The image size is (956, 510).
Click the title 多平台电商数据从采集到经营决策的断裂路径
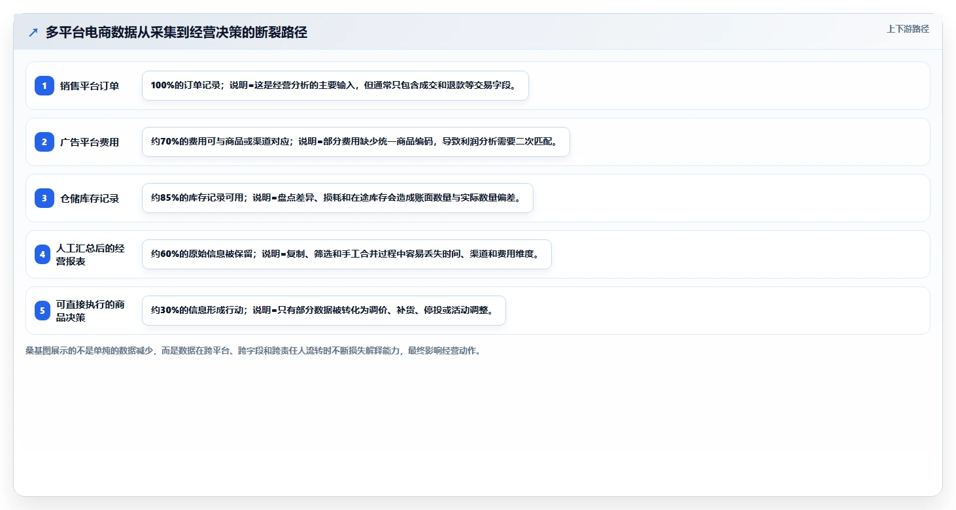click(177, 33)
